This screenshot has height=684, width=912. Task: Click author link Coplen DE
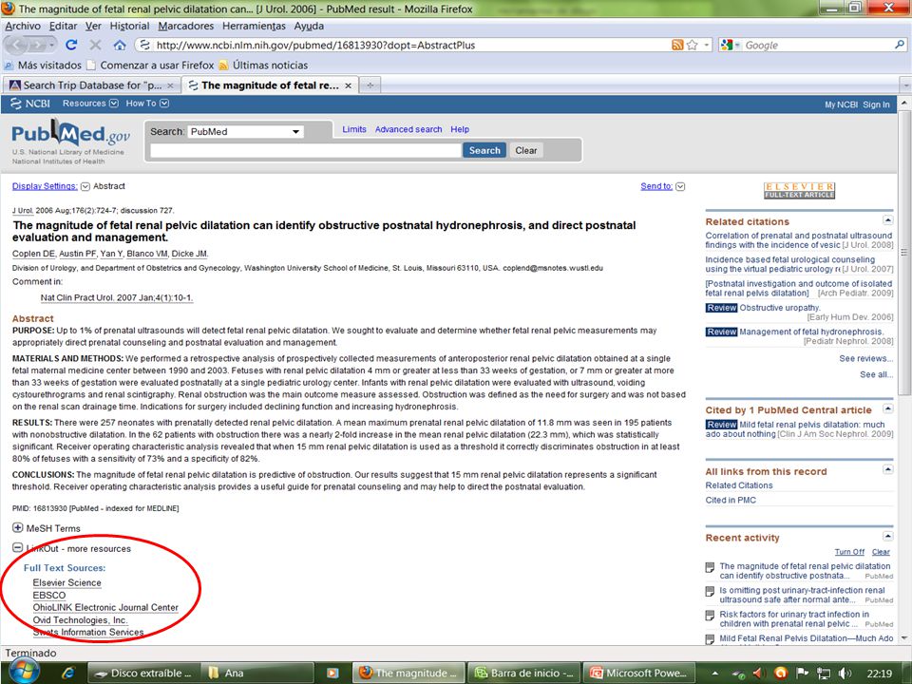tap(34, 254)
